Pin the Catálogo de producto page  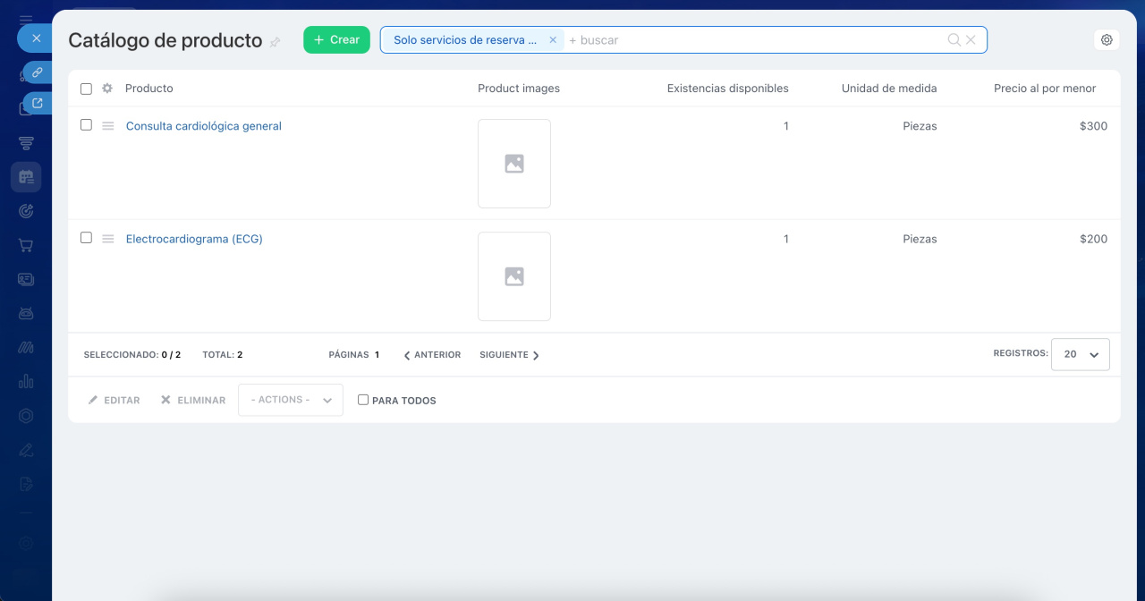click(x=276, y=42)
